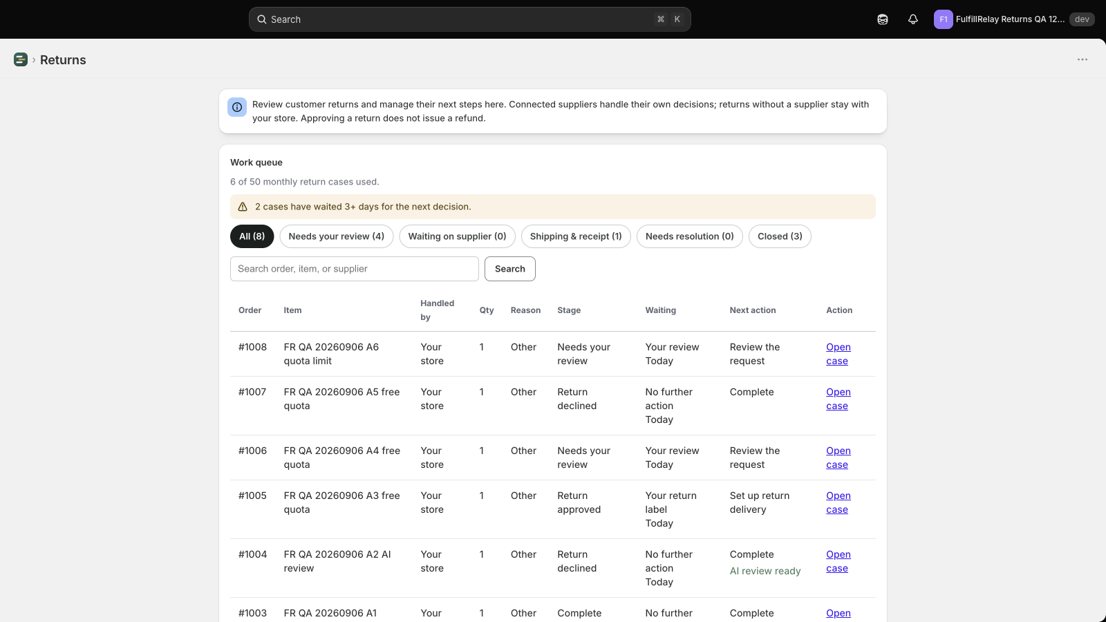Screen dimensions: 1106x622
Task: Click the 2 cases have waited alert text
Action: [363, 207]
